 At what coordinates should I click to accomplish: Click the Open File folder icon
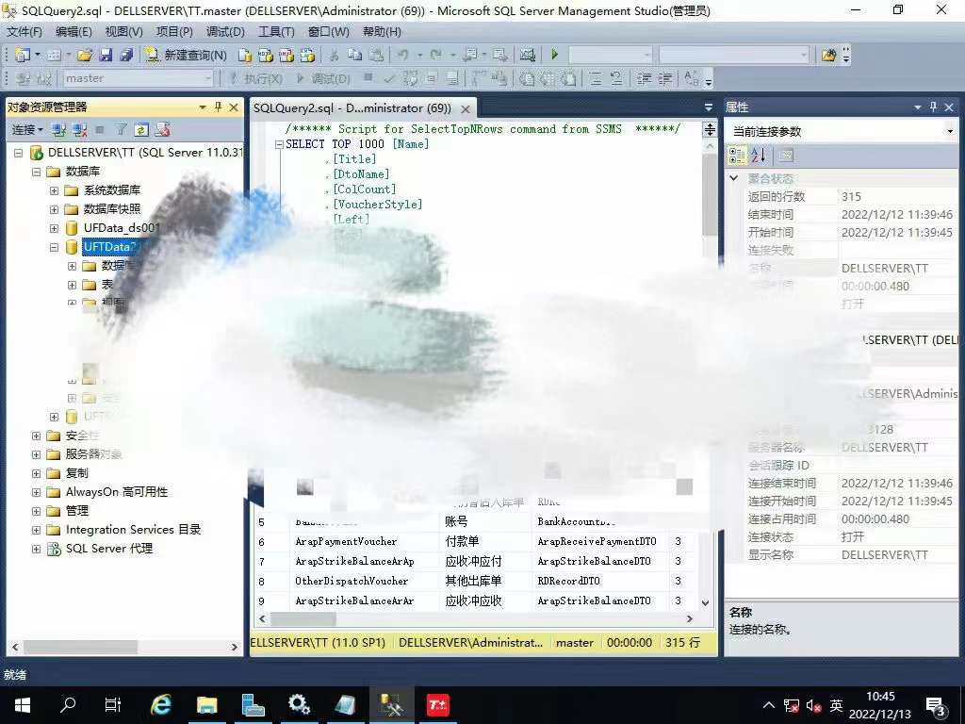(x=85, y=56)
